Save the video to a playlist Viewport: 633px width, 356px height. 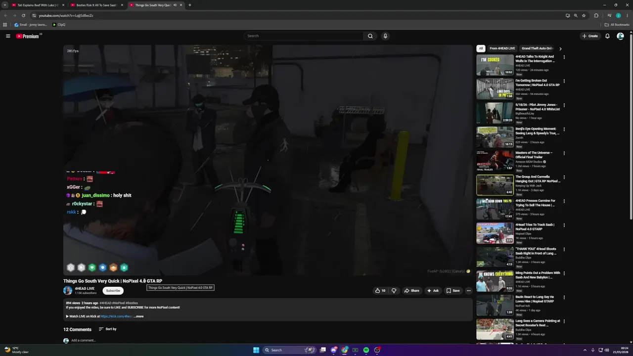[x=453, y=291]
